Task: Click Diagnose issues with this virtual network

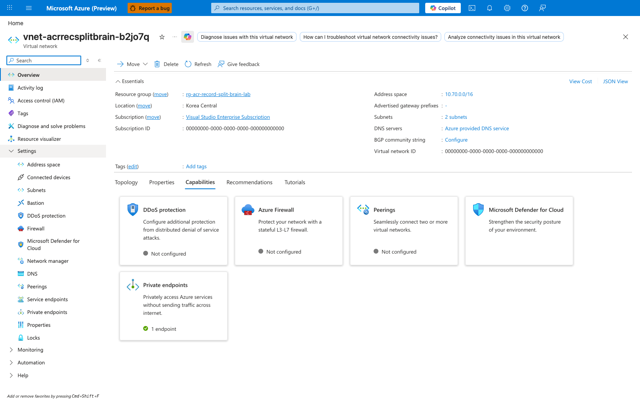Action: (247, 37)
